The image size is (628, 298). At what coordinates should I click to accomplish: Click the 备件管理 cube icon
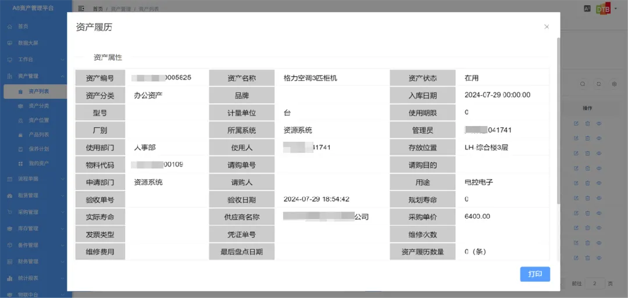(10, 245)
